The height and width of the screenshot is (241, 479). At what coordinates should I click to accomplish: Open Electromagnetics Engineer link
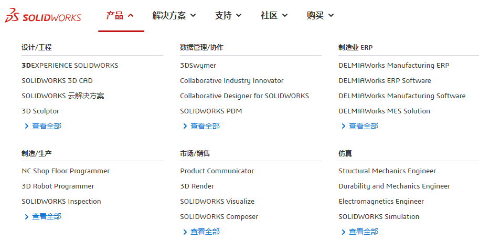381,202
